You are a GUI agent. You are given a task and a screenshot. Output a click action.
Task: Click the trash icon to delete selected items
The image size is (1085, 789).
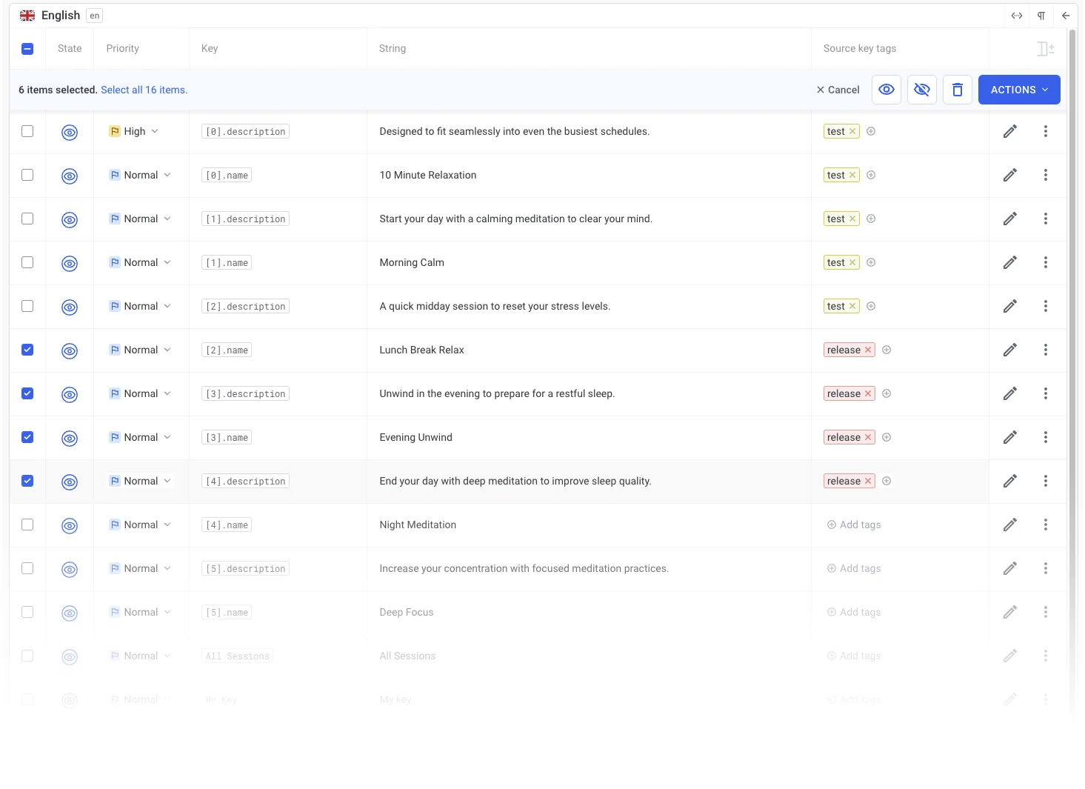pyautogui.click(x=957, y=90)
